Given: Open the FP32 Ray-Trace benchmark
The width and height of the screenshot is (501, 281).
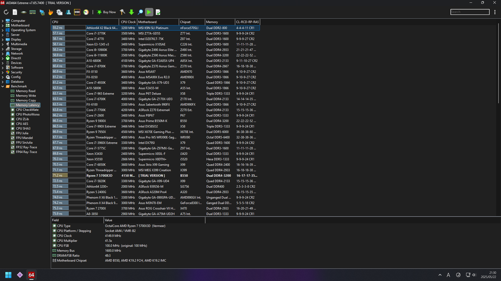Looking at the screenshot, I should pos(26,147).
